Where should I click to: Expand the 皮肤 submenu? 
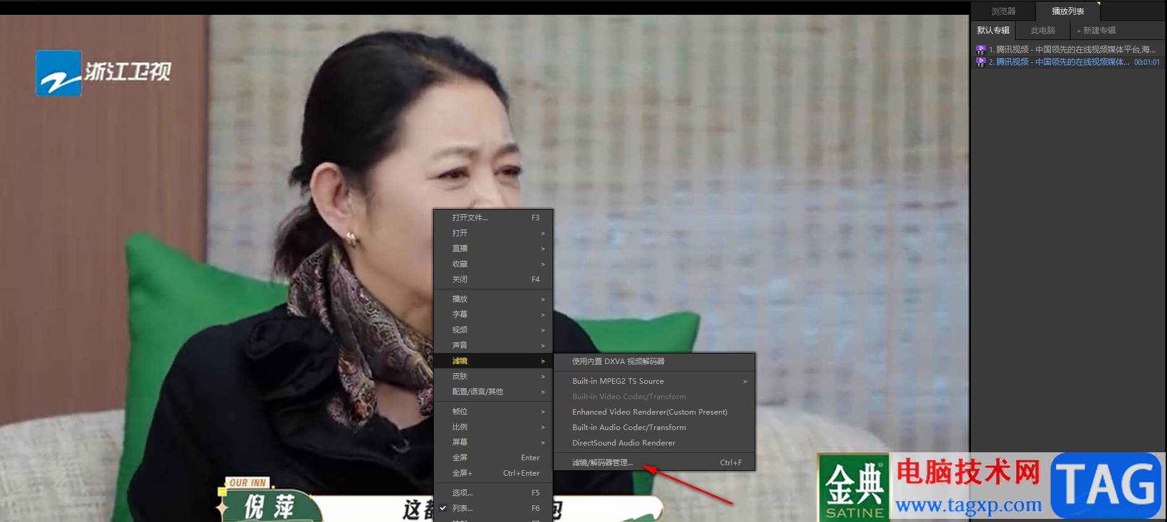[x=493, y=376]
